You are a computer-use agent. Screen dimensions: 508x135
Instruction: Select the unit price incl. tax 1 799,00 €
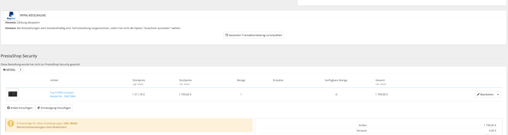(185, 95)
